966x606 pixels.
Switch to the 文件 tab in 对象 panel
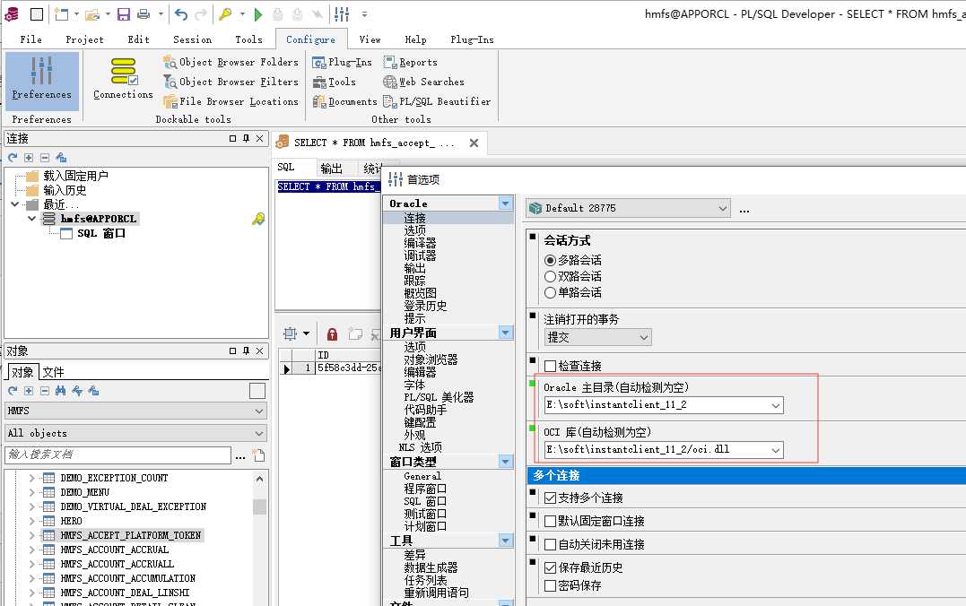click(x=53, y=372)
